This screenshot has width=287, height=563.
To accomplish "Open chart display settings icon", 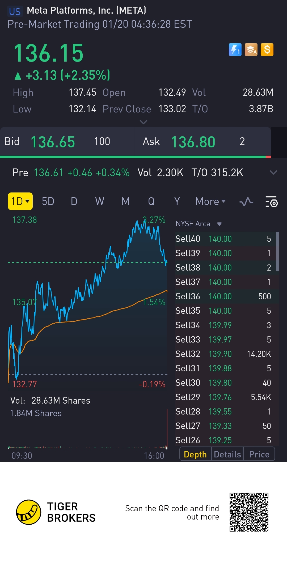I will pyautogui.click(x=272, y=202).
